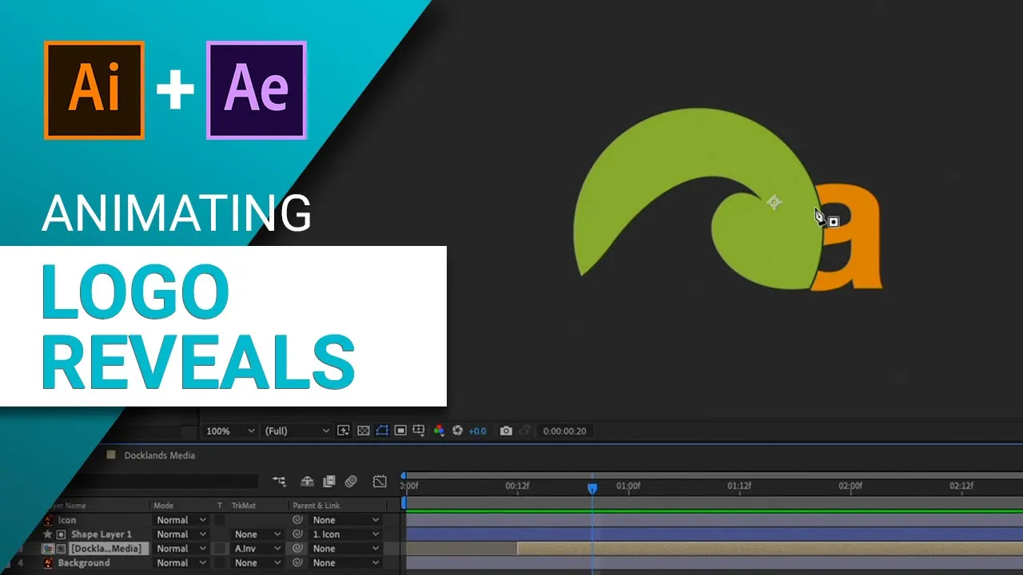
Task: Click the blue current-time indicator playhead
Action: 592,488
